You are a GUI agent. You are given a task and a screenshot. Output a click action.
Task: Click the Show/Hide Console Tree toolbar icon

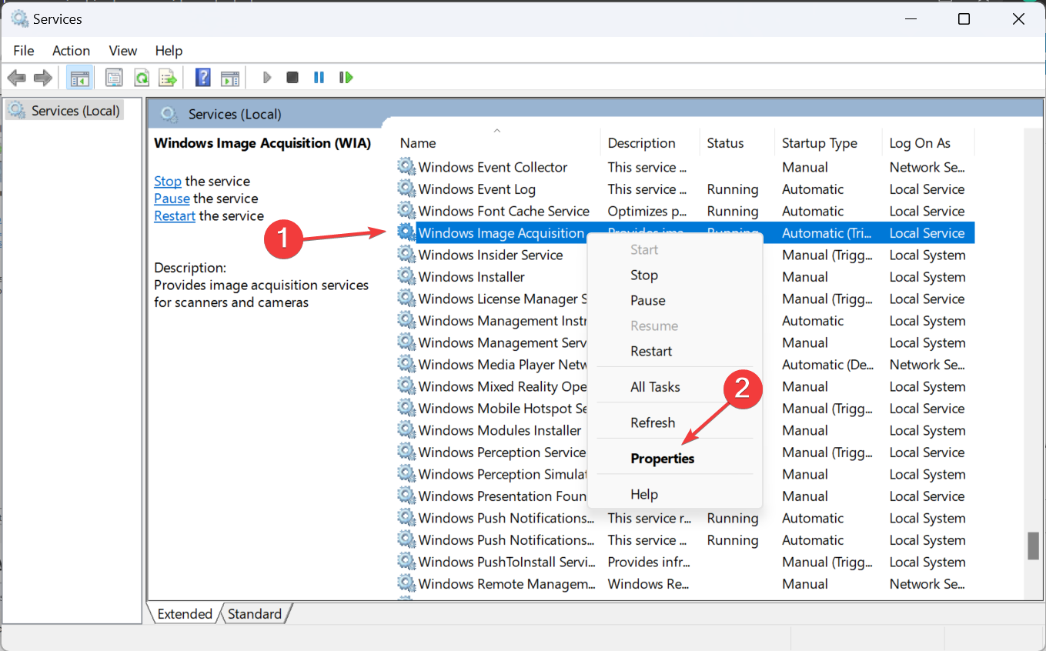pos(79,77)
